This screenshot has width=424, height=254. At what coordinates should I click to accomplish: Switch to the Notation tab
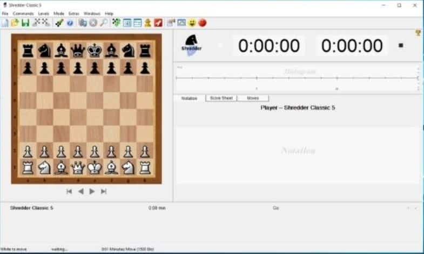189,98
